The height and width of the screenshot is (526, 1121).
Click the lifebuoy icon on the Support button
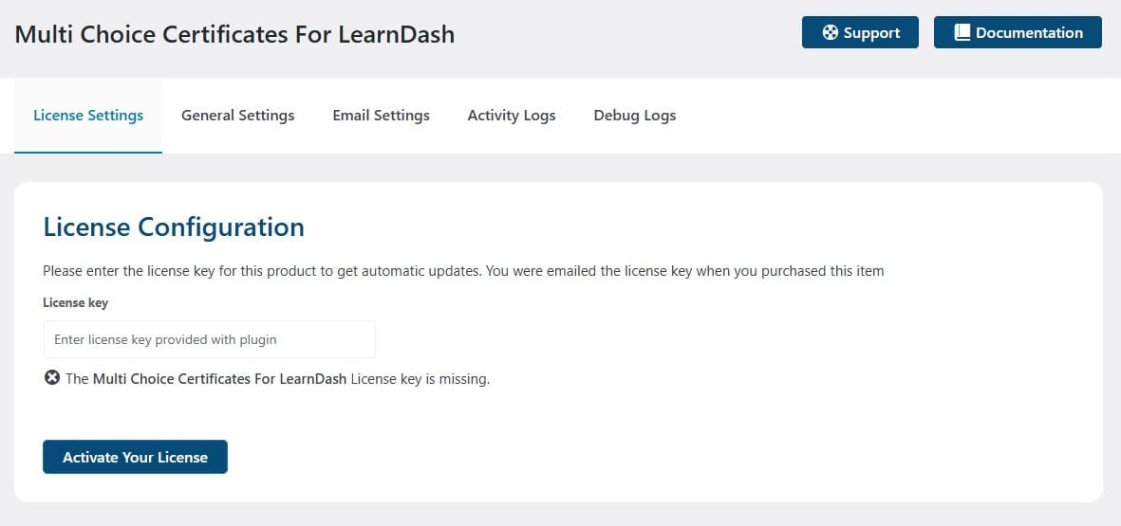tap(830, 33)
